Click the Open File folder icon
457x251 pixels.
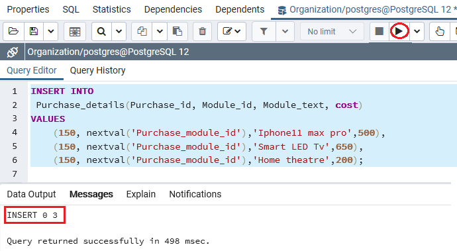(13, 31)
